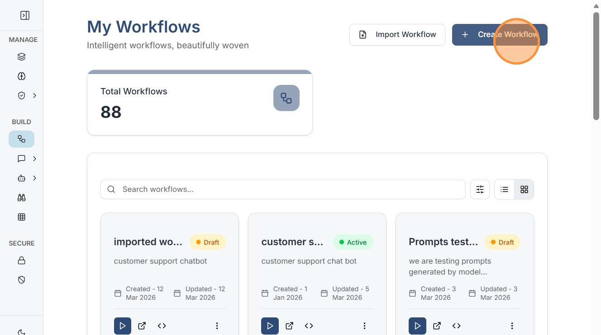Toggle the sidebar collapse icon
The height and width of the screenshot is (335, 601).
click(25, 15)
